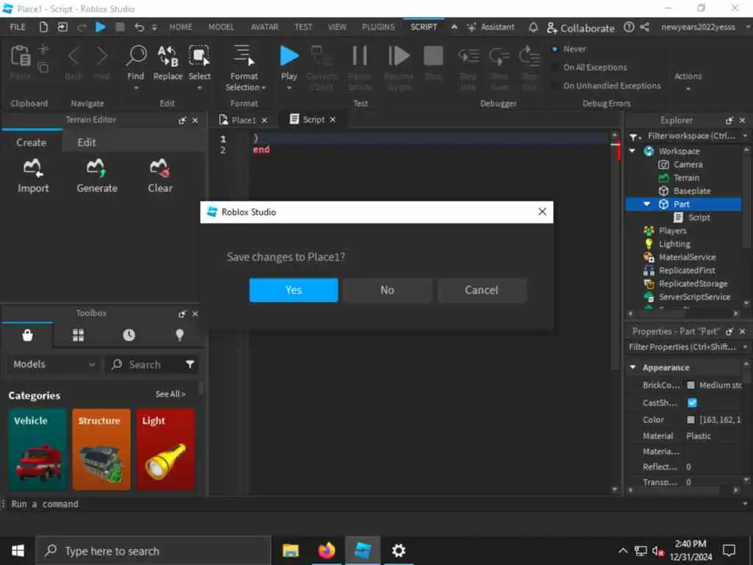753x565 pixels.
Task: Close the Script editor tab
Action: (333, 120)
